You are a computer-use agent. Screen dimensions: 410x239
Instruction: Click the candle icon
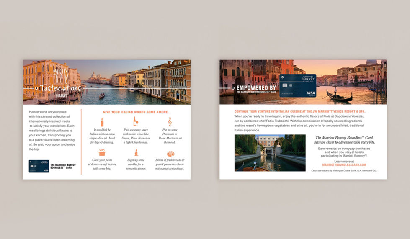136,152
